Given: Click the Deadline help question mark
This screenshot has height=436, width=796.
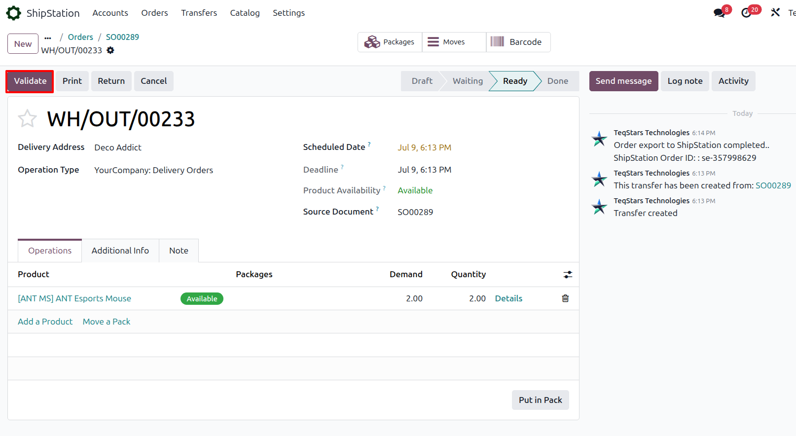Looking at the screenshot, I should pyautogui.click(x=342, y=167).
